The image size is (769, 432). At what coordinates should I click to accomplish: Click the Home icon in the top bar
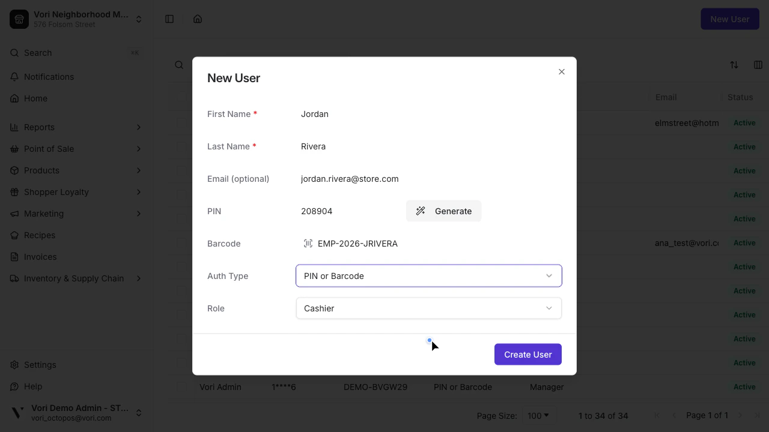click(198, 19)
